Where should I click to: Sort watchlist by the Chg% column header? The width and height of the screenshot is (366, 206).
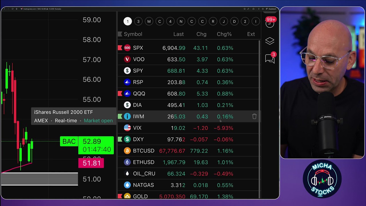[x=224, y=34]
